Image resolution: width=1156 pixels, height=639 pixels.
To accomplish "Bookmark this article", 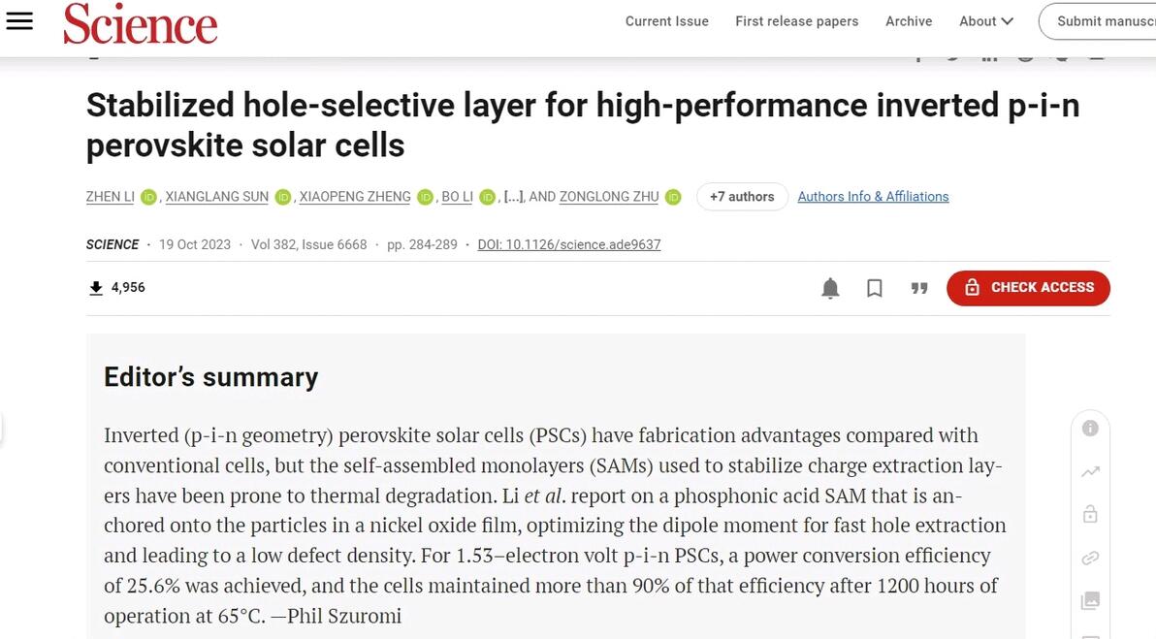I will point(875,288).
